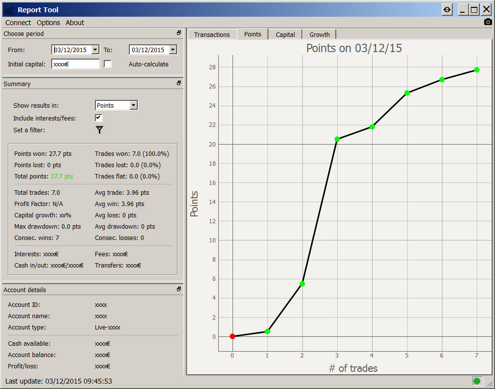The height and width of the screenshot is (389, 495).
Task: Click the double-arrow button in title bar
Action: click(x=447, y=10)
